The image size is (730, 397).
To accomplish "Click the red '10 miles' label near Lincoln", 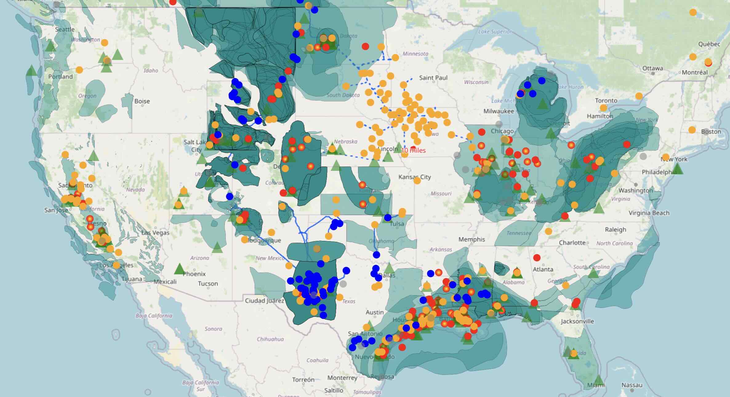I will tap(413, 150).
